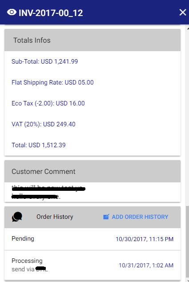
Task: Click the Sub-Total USD 1,241.99 line
Action: [45, 61]
